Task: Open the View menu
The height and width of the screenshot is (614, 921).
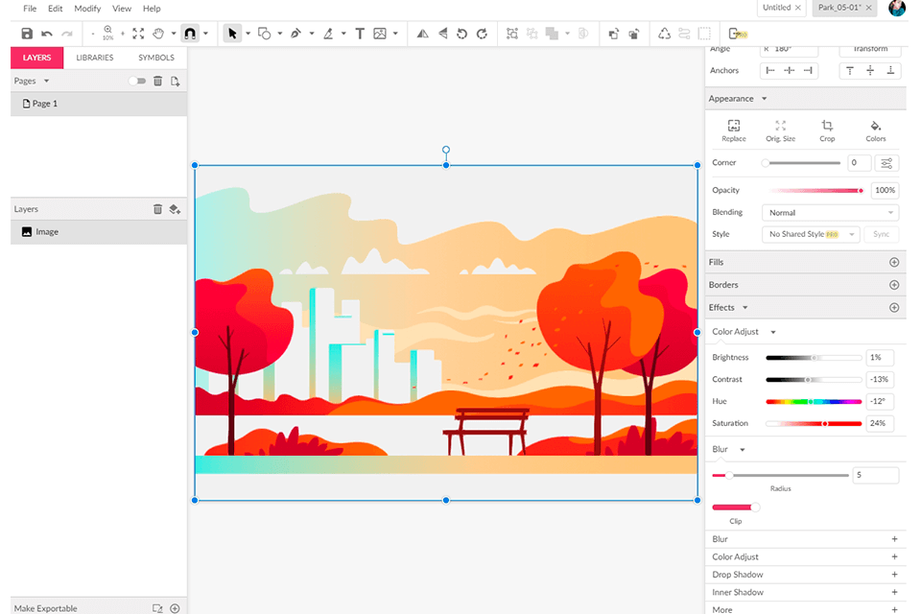Action: (122, 9)
